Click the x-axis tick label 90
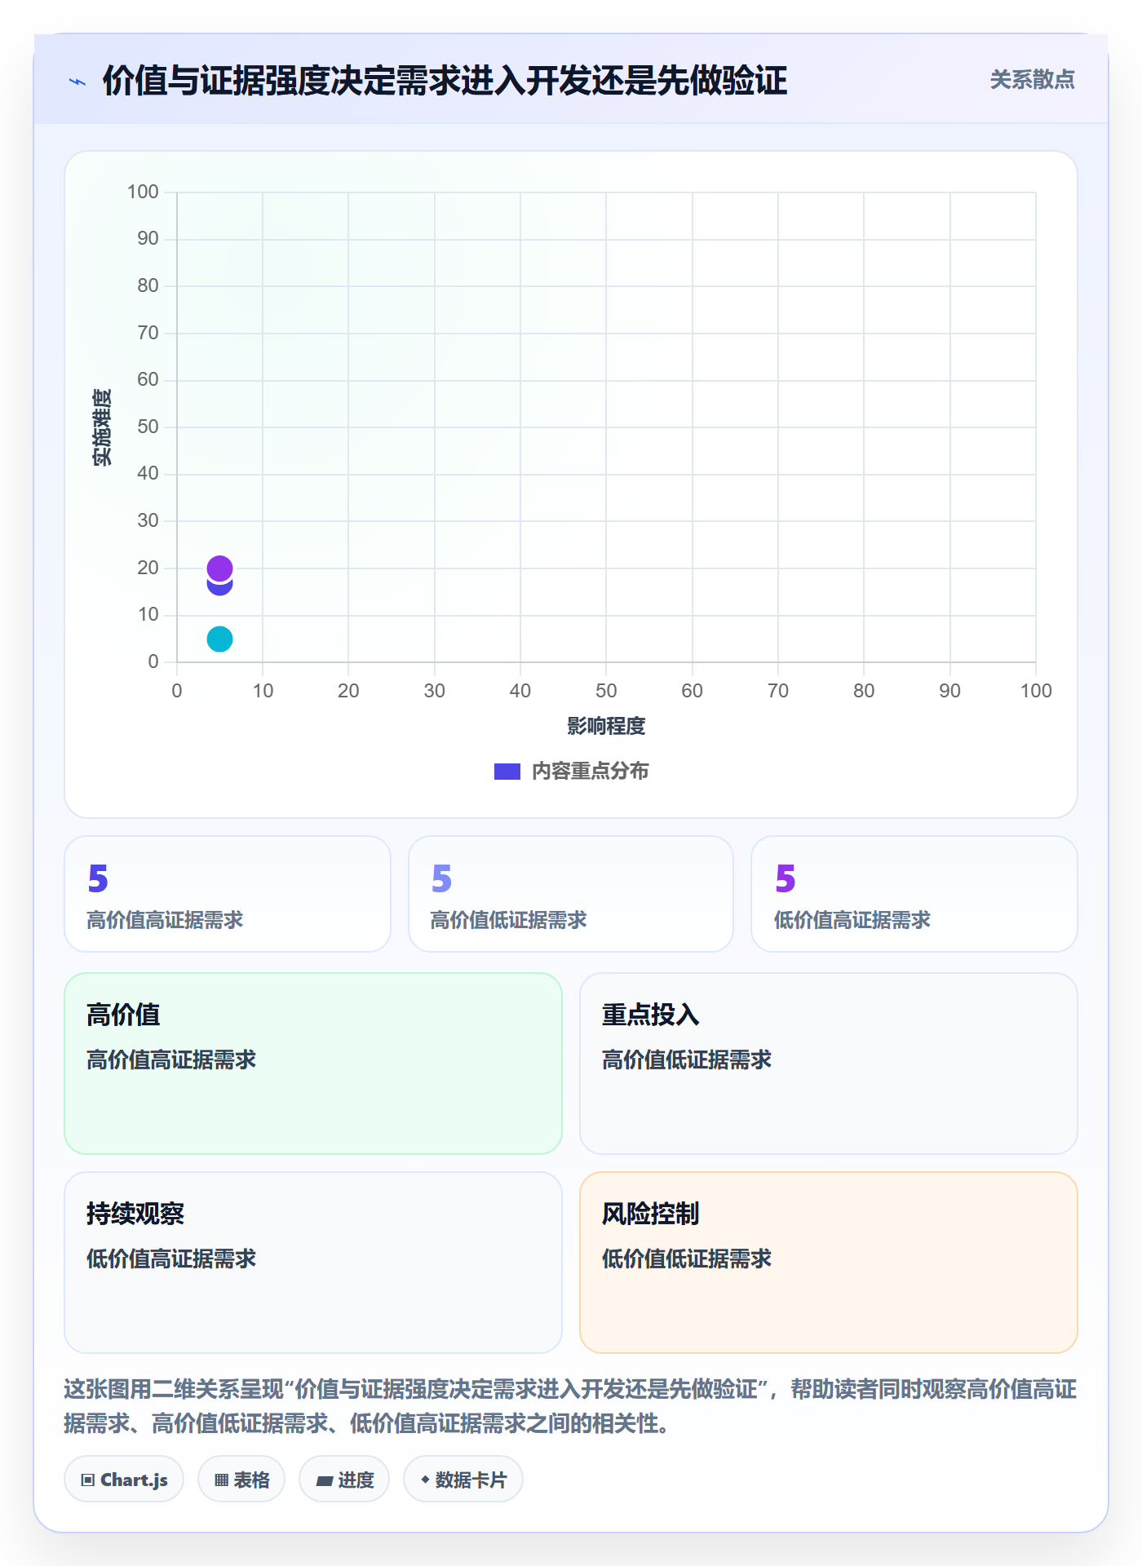The image size is (1142, 1566). (x=949, y=691)
